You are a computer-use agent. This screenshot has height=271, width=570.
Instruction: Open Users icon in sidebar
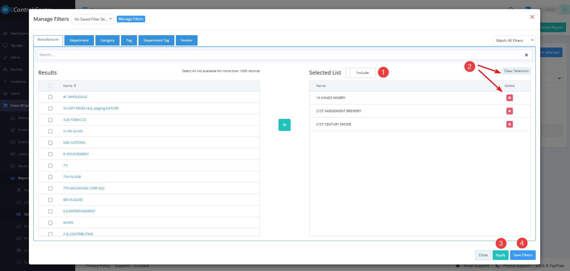coord(5,94)
